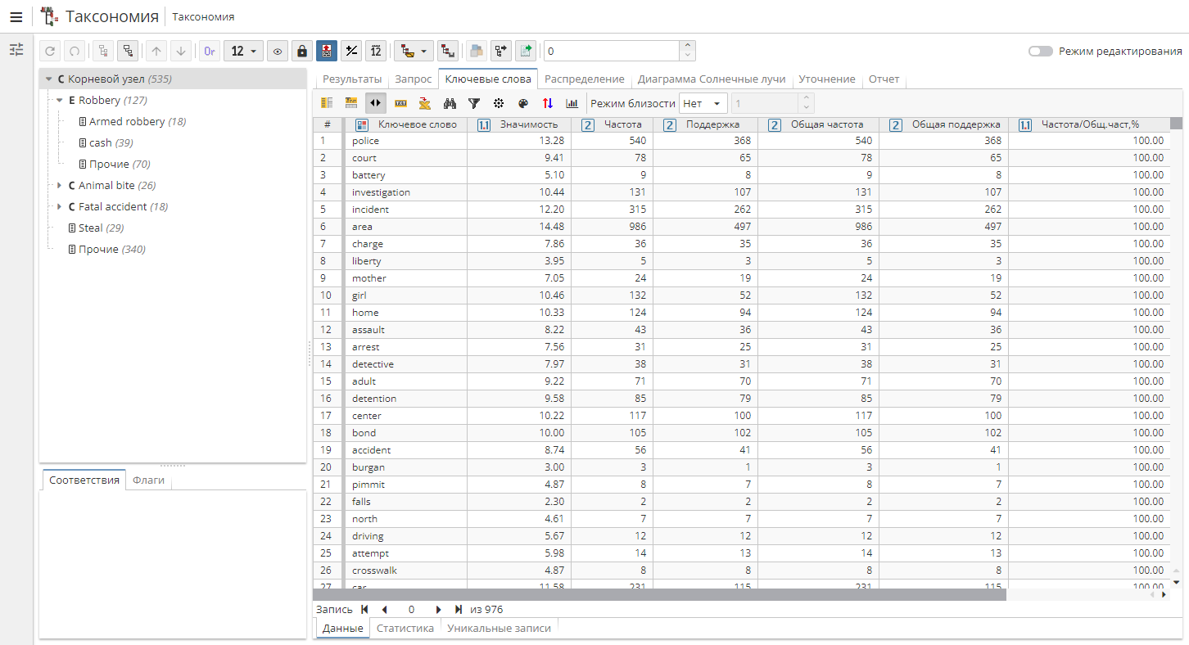This screenshot has width=1189, height=645.
Task: Toggle the auto-fit column width arrows button
Action: coord(376,103)
